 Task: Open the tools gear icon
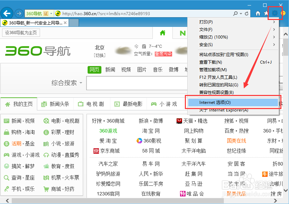pos(275,13)
